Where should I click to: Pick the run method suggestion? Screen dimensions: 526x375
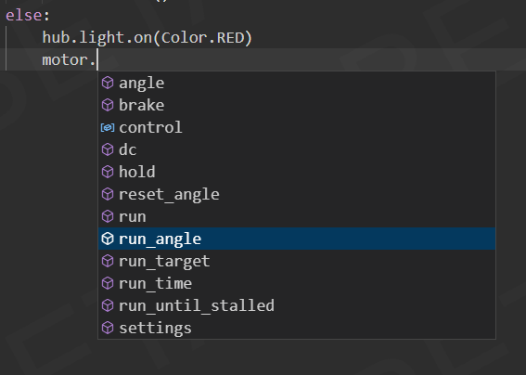click(297, 216)
